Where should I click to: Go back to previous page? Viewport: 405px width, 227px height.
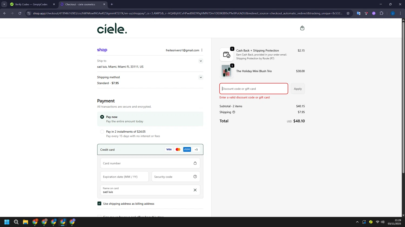(5, 13)
